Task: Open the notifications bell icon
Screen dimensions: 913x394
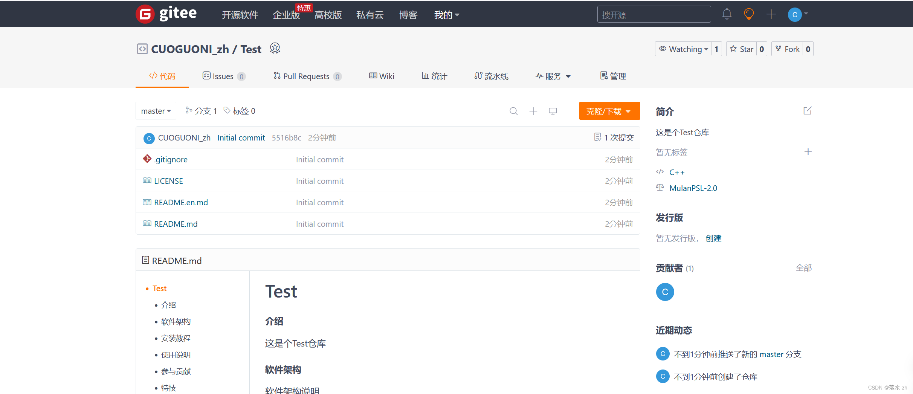Action: pos(727,14)
